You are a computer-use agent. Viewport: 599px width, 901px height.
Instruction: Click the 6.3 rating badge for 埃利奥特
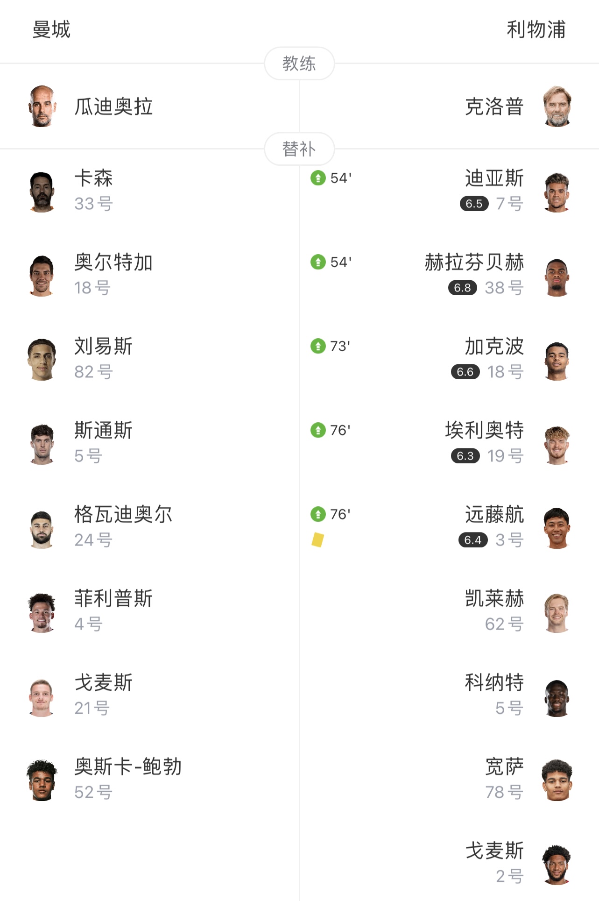tap(465, 456)
